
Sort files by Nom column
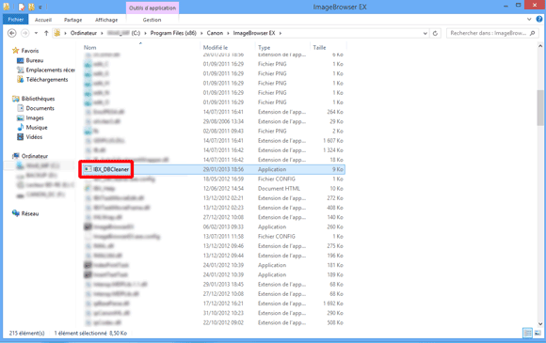(89, 48)
